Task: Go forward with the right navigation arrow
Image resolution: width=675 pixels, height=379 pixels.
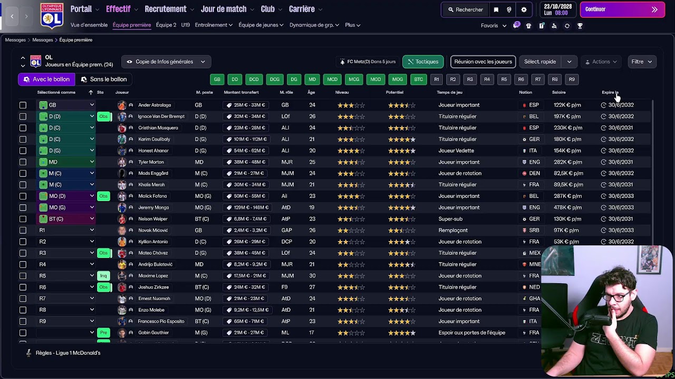Action: click(x=26, y=16)
